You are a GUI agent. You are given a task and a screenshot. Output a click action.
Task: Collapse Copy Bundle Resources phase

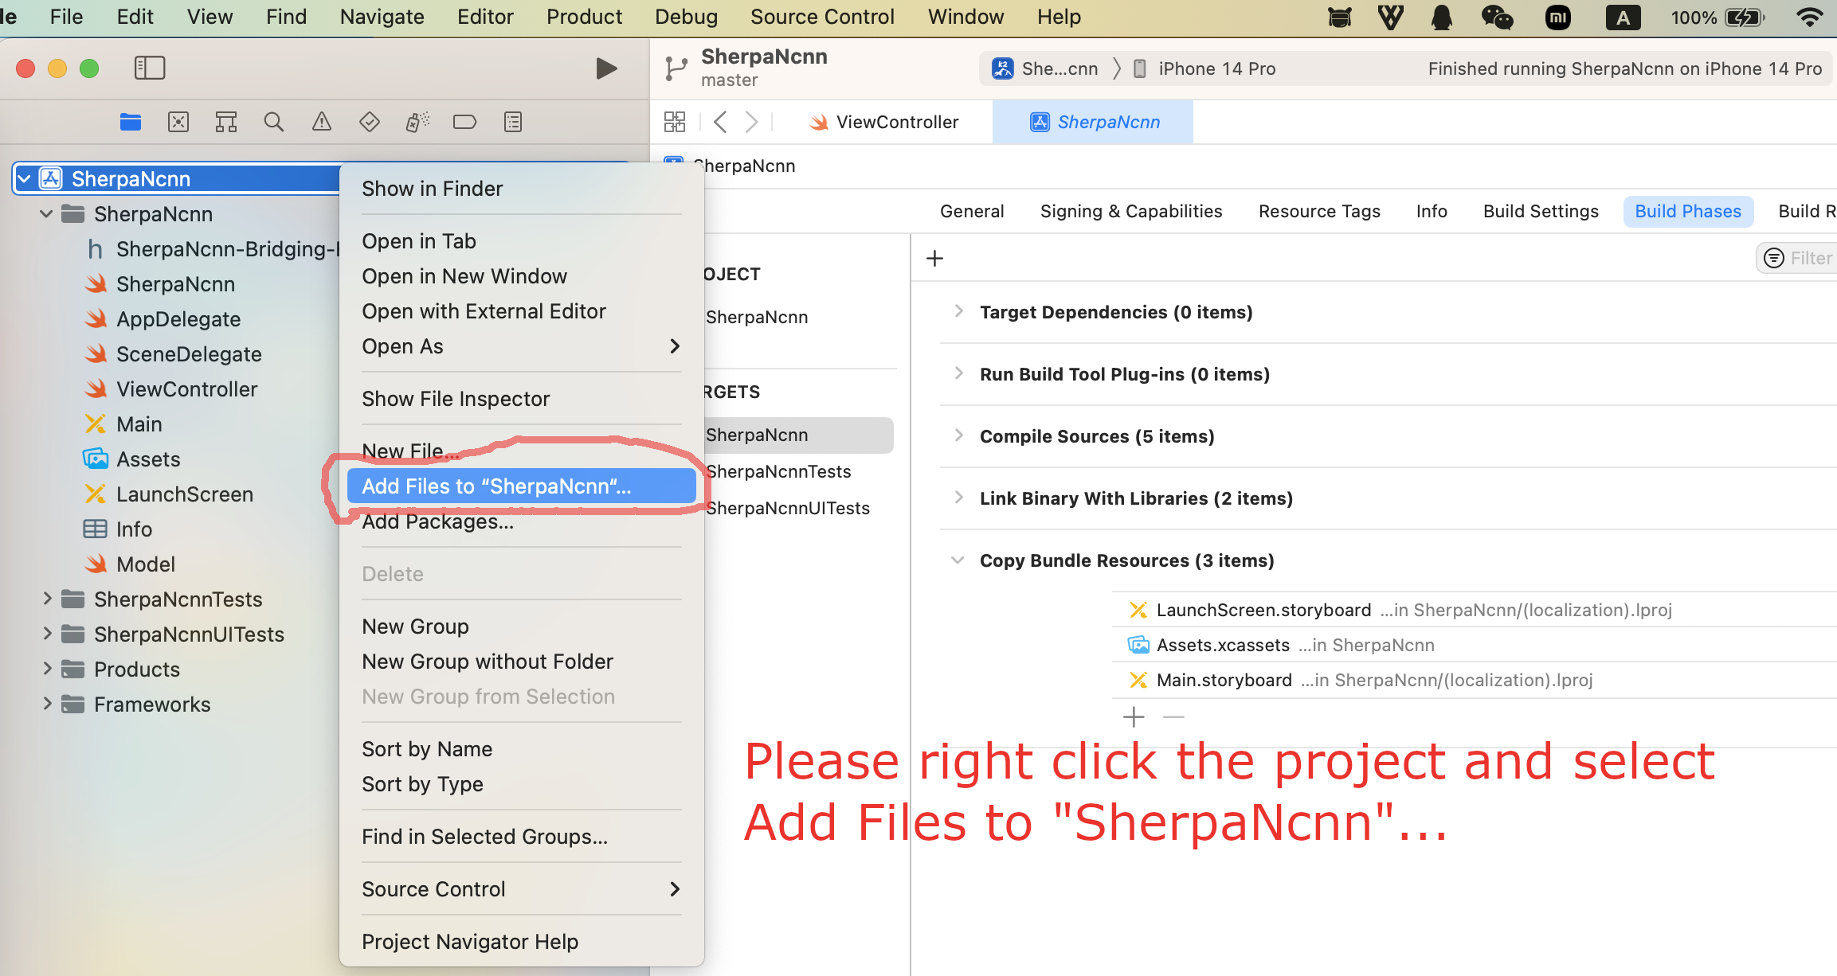click(958, 560)
